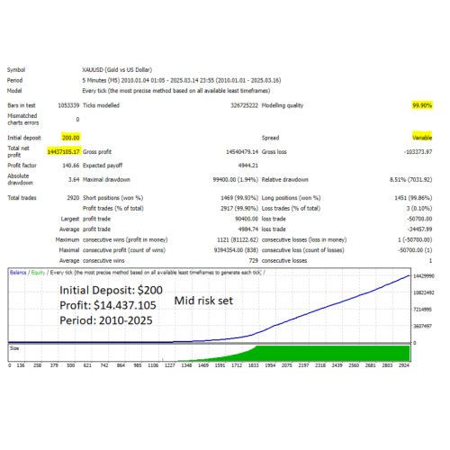The image size is (450, 450).
Task: Select the Profit factor value 140.66
Action: click(71, 166)
